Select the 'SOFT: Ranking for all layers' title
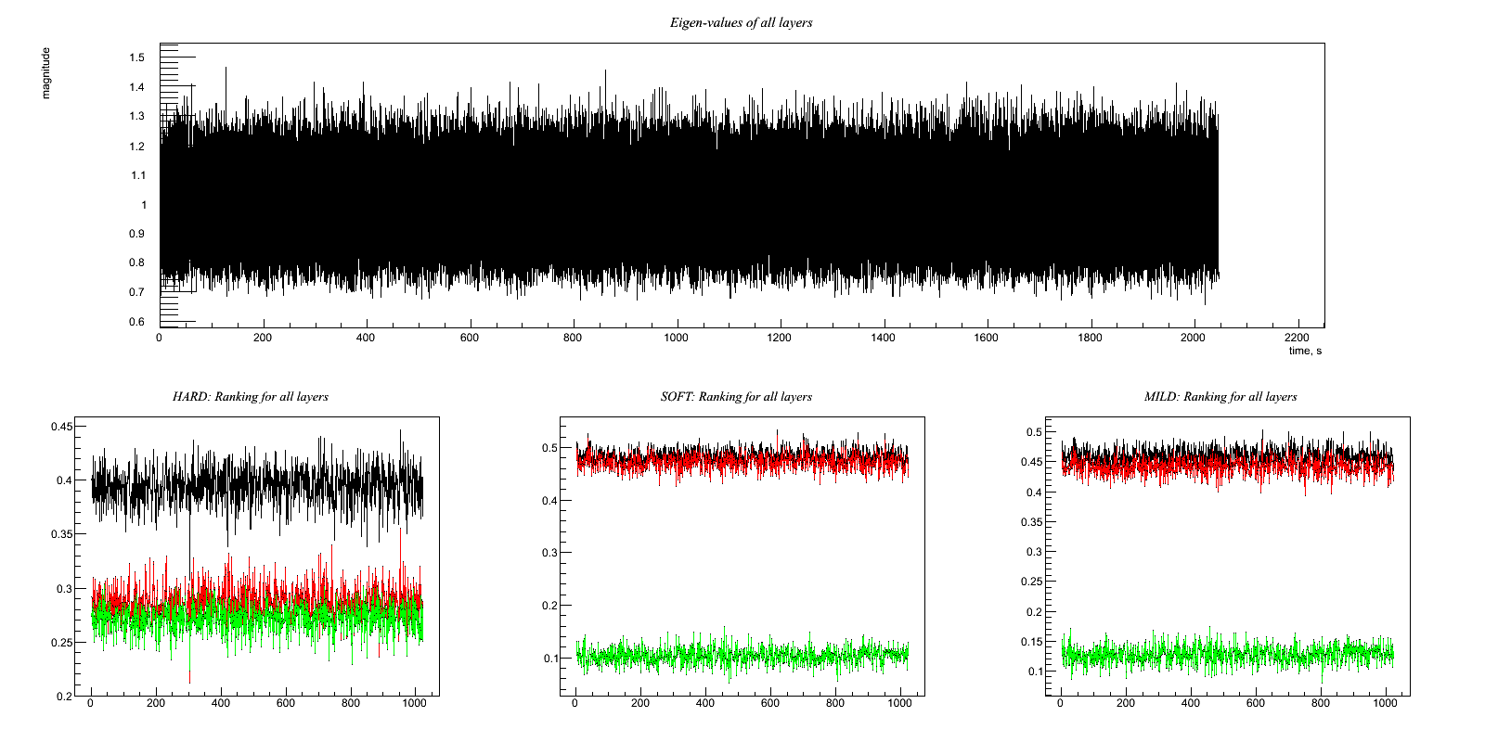Viewport: 1485px width, 742px height. point(735,396)
